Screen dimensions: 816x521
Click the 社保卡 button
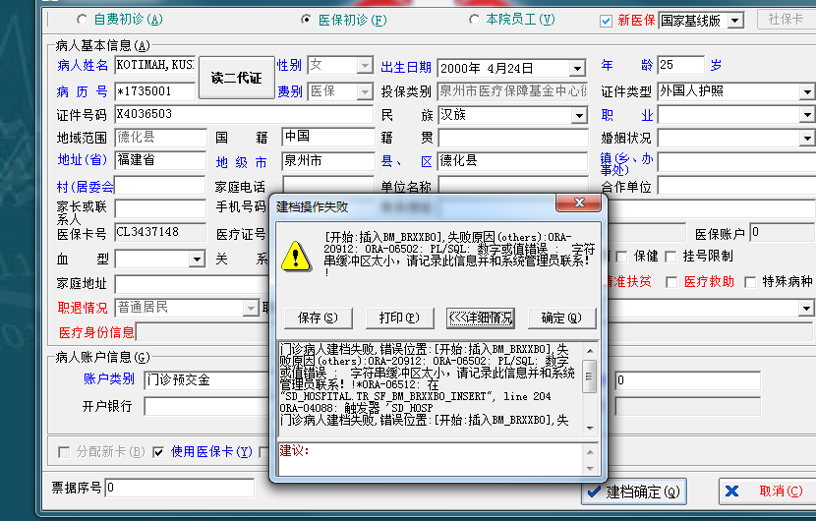(786, 20)
